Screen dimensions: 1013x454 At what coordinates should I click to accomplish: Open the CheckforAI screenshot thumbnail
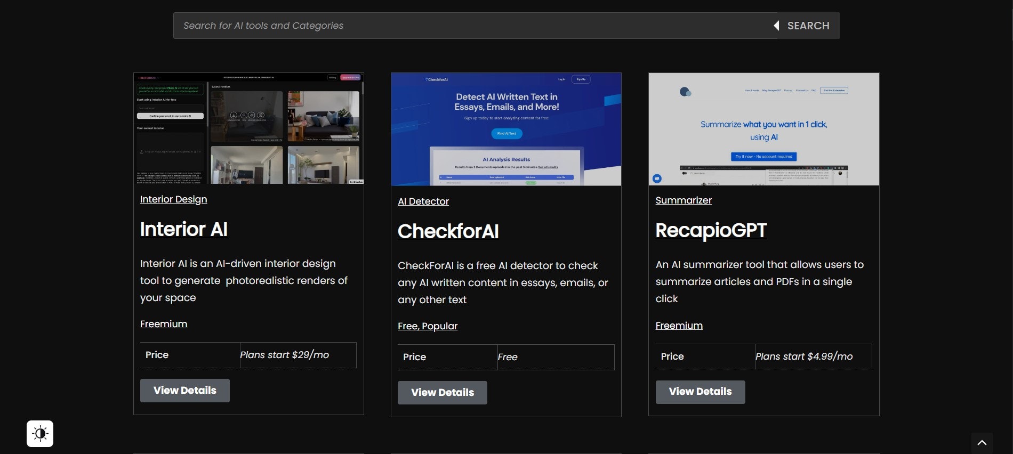[x=506, y=129]
